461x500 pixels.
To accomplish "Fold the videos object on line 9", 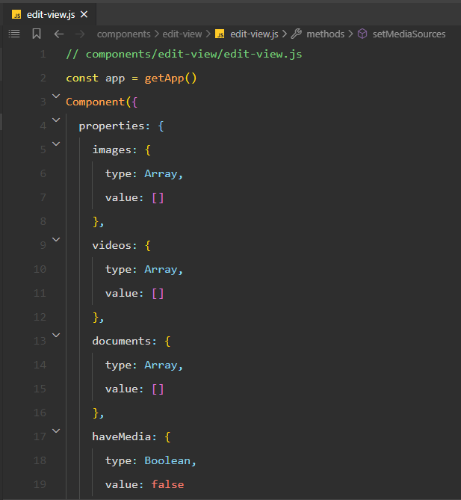I will pos(56,239).
